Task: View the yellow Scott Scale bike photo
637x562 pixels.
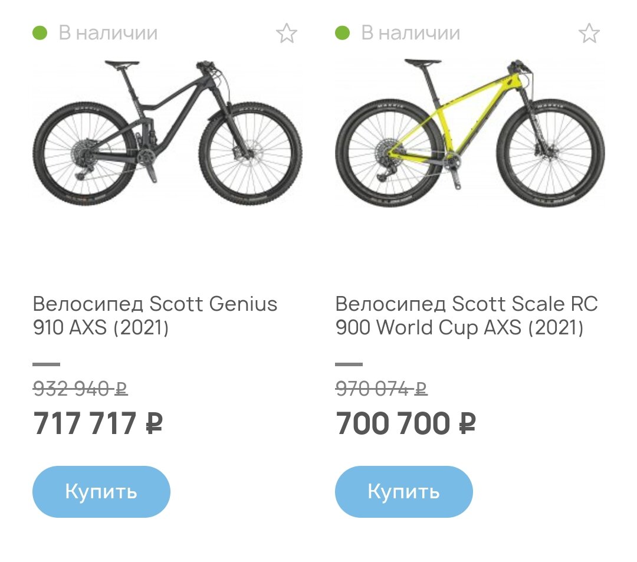Action: pyautogui.click(x=469, y=133)
